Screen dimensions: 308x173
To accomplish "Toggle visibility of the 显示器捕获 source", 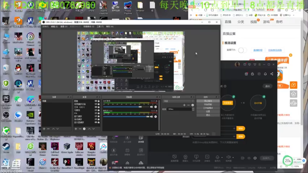I will [x=96, y=122].
